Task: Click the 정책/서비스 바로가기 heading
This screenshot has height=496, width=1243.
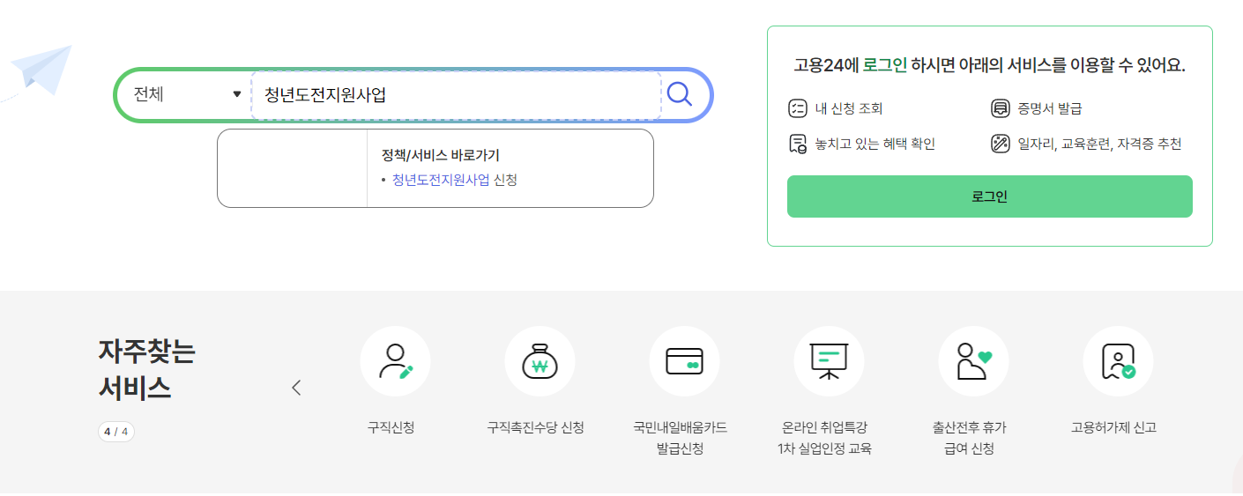Action: [x=440, y=155]
